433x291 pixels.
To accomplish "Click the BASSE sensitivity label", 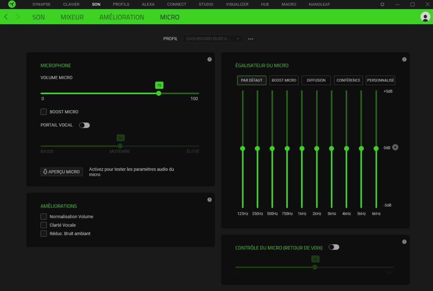I will 47,151.
